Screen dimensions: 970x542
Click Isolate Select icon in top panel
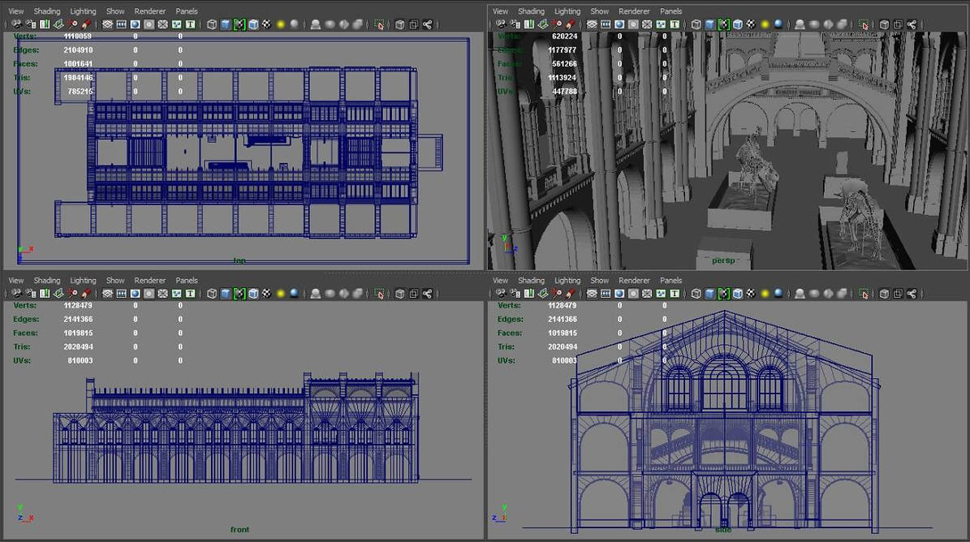[379, 24]
